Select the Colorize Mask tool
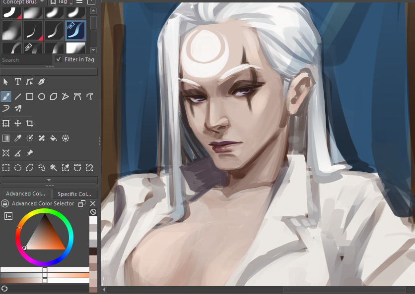Image resolution: width=415 pixels, height=294 pixels. (x=30, y=138)
